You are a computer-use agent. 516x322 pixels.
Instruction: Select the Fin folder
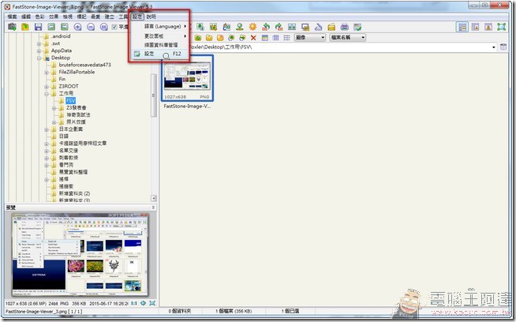(x=62, y=80)
